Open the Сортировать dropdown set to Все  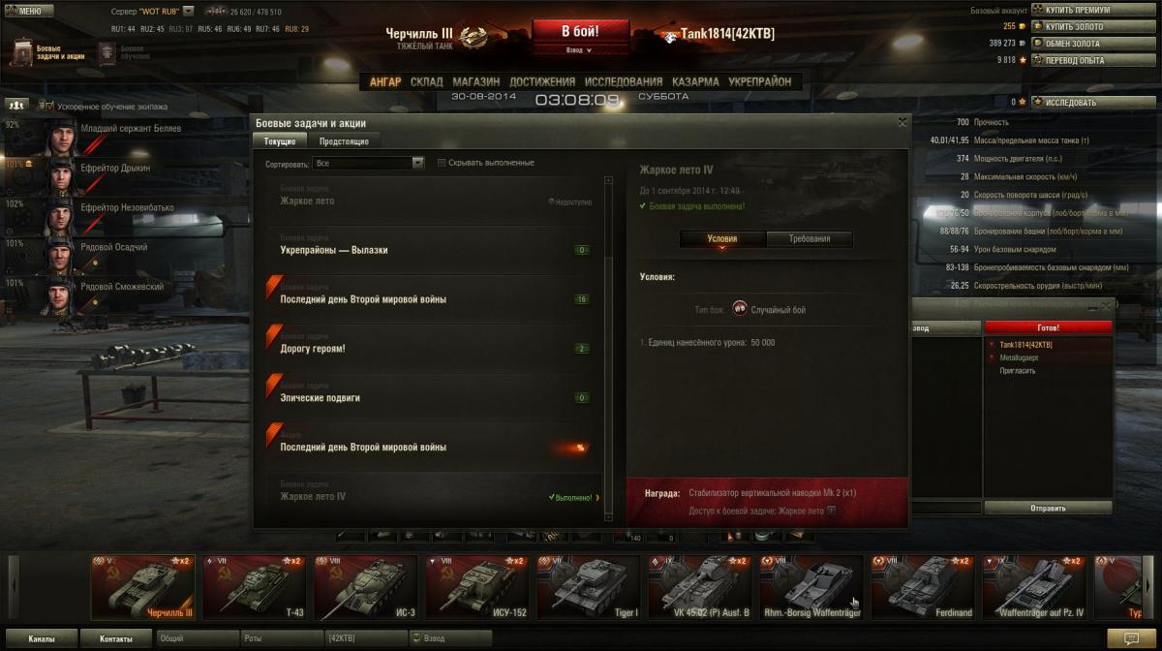370,163
